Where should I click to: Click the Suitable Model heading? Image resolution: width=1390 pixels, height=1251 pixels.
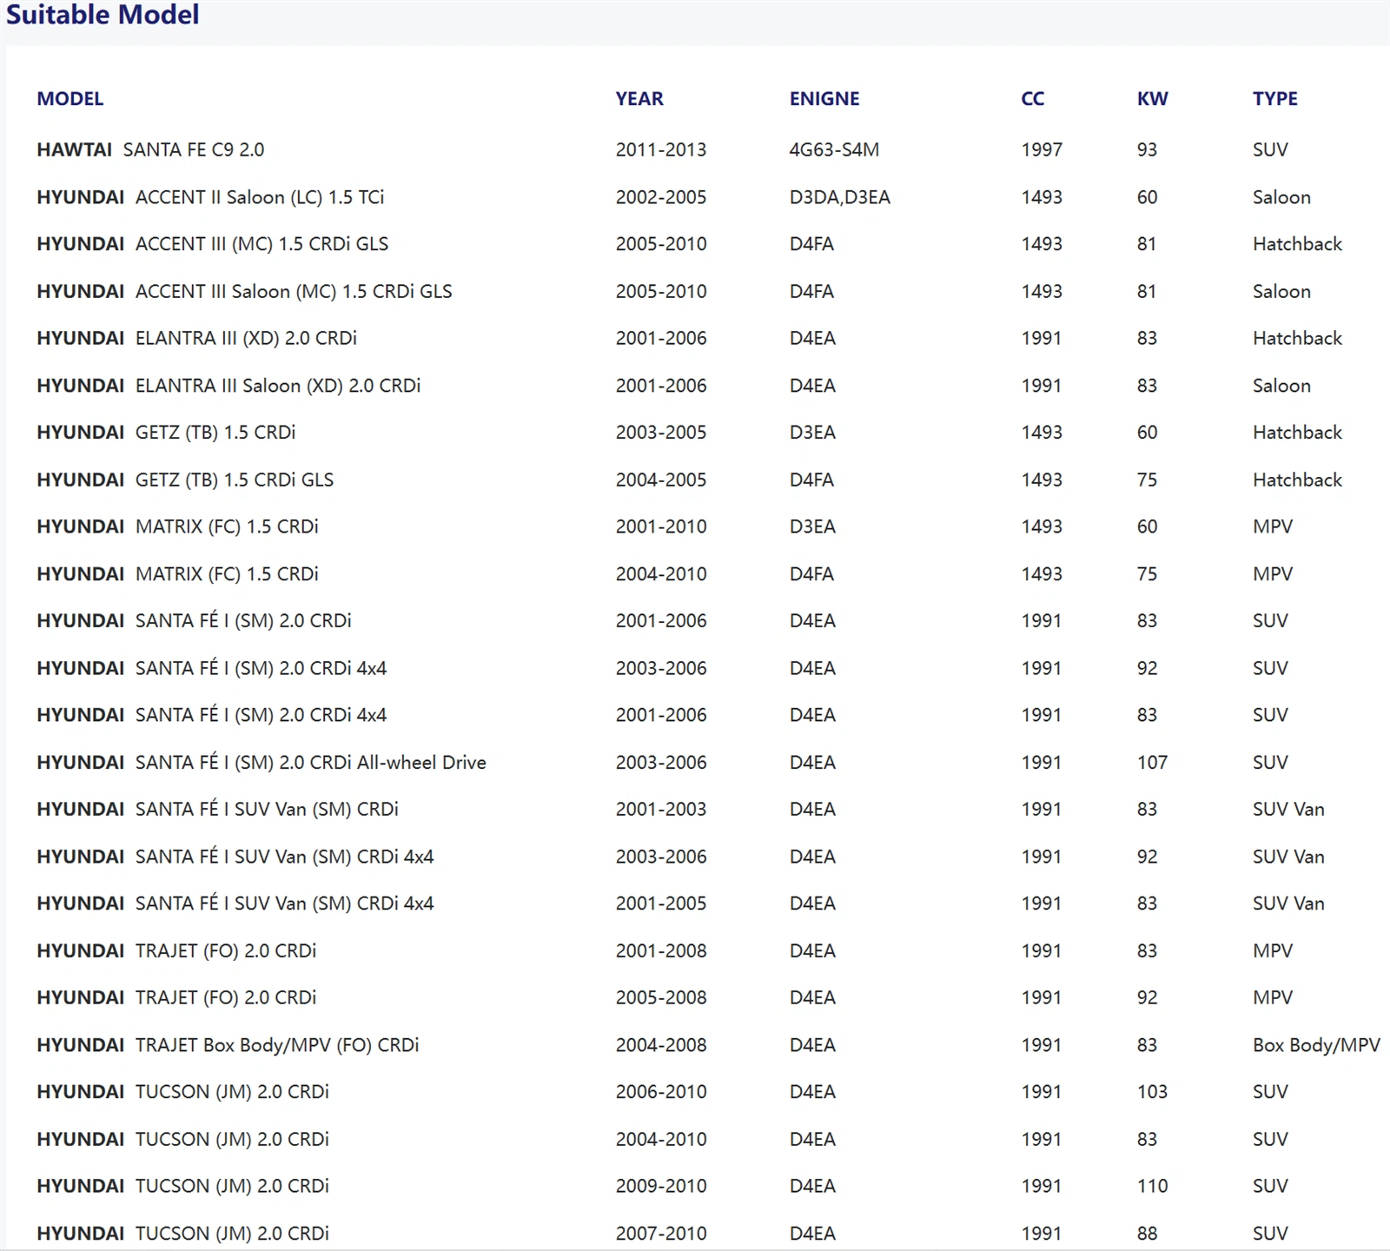[103, 15]
